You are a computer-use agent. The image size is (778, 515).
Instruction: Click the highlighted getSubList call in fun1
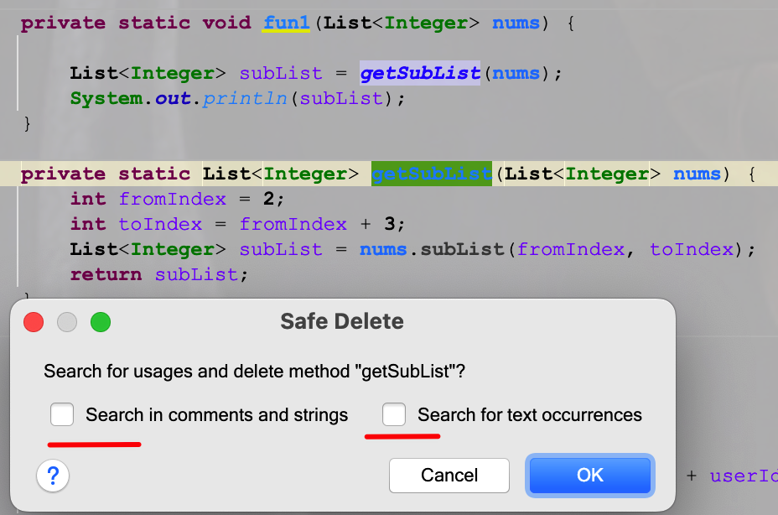click(x=420, y=73)
